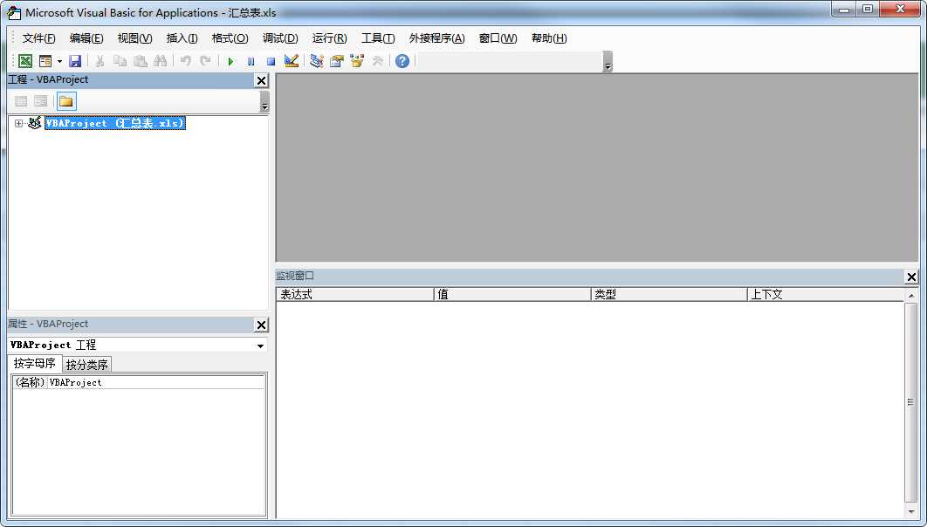927x527 pixels.
Task: Click the 上下文 column header
Action: 826,294
